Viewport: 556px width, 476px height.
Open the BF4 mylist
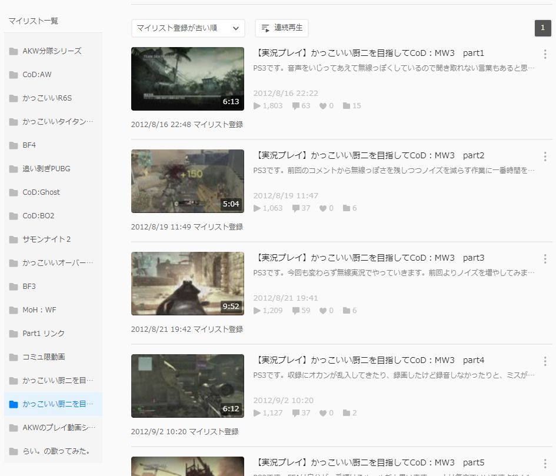pos(53,145)
